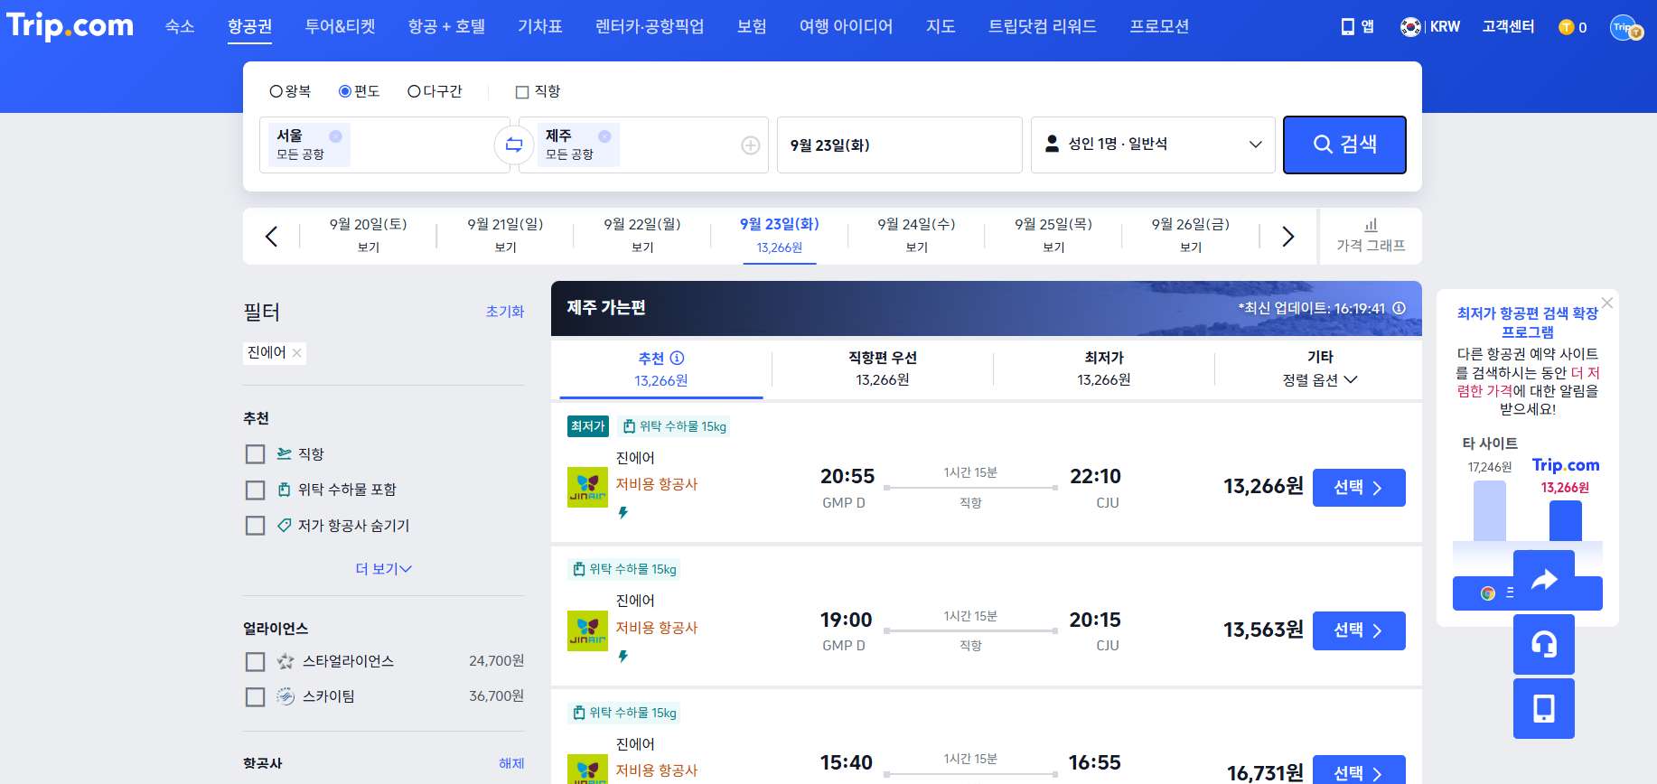Open the 가격 그래프 price graph

1371,236
